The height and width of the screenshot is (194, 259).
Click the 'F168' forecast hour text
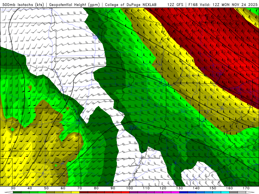click(193, 5)
